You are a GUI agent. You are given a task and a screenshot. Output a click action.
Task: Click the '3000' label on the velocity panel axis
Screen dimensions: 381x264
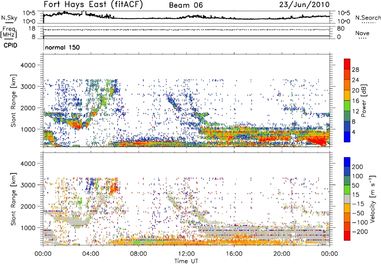point(28,185)
